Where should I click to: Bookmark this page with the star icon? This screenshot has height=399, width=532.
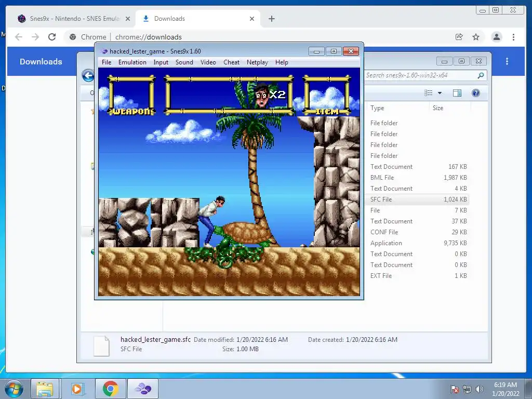pos(476,37)
